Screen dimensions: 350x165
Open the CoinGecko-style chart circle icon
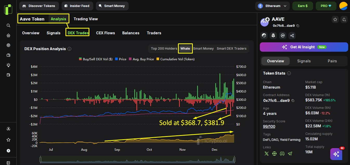265,36
